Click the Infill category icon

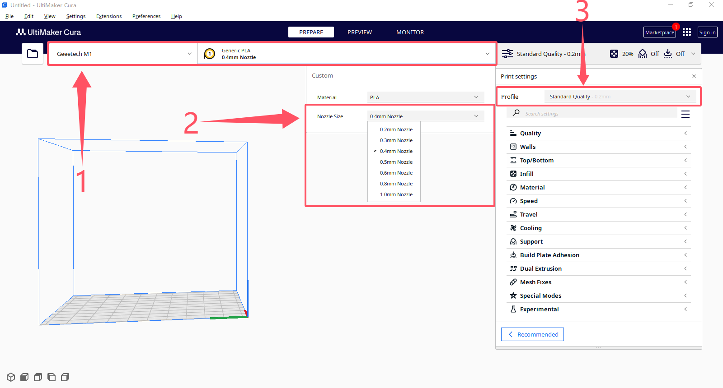513,174
